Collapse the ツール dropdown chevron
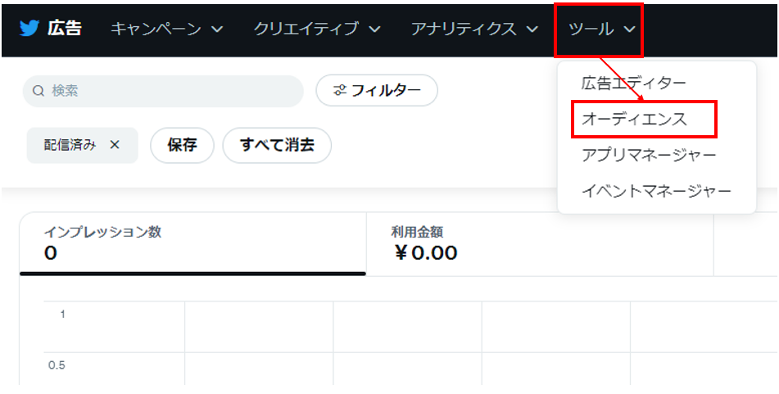The image size is (779, 394). (x=629, y=29)
